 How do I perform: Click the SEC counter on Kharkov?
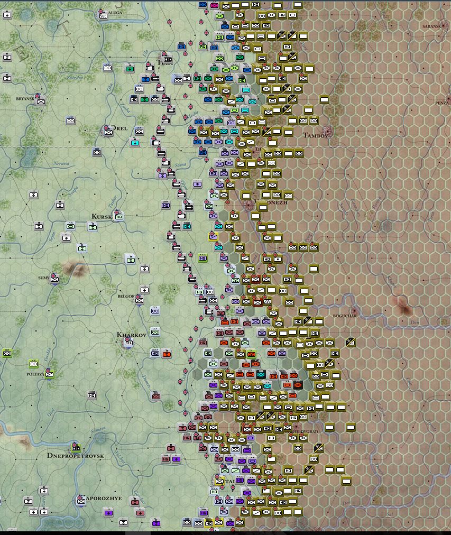128,342
